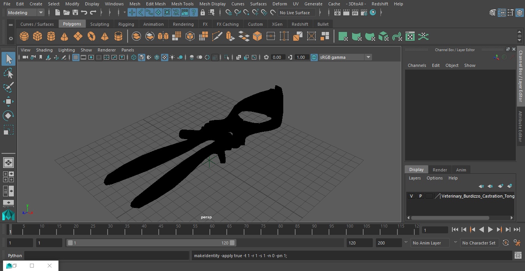Toggle wireframe shading in viewport
525x271 pixels.
pyautogui.click(x=134, y=57)
